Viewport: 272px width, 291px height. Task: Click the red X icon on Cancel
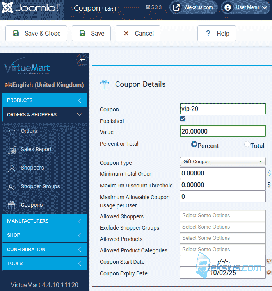(126, 33)
